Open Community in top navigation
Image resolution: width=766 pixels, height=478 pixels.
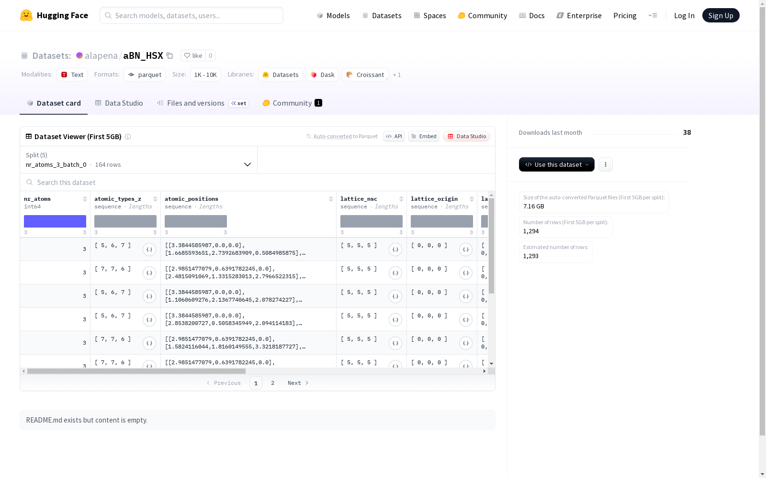pyautogui.click(x=483, y=15)
